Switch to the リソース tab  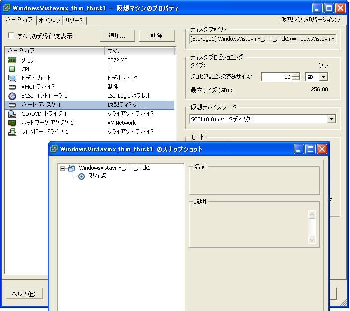click(74, 21)
